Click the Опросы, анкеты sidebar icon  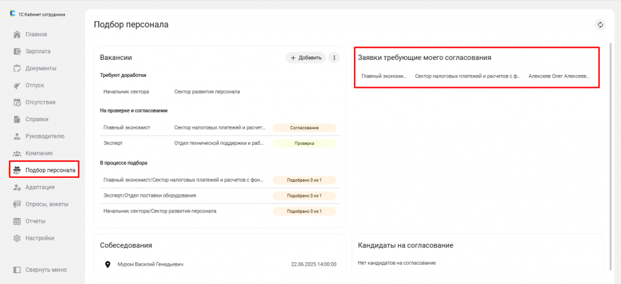click(x=18, y=204)
